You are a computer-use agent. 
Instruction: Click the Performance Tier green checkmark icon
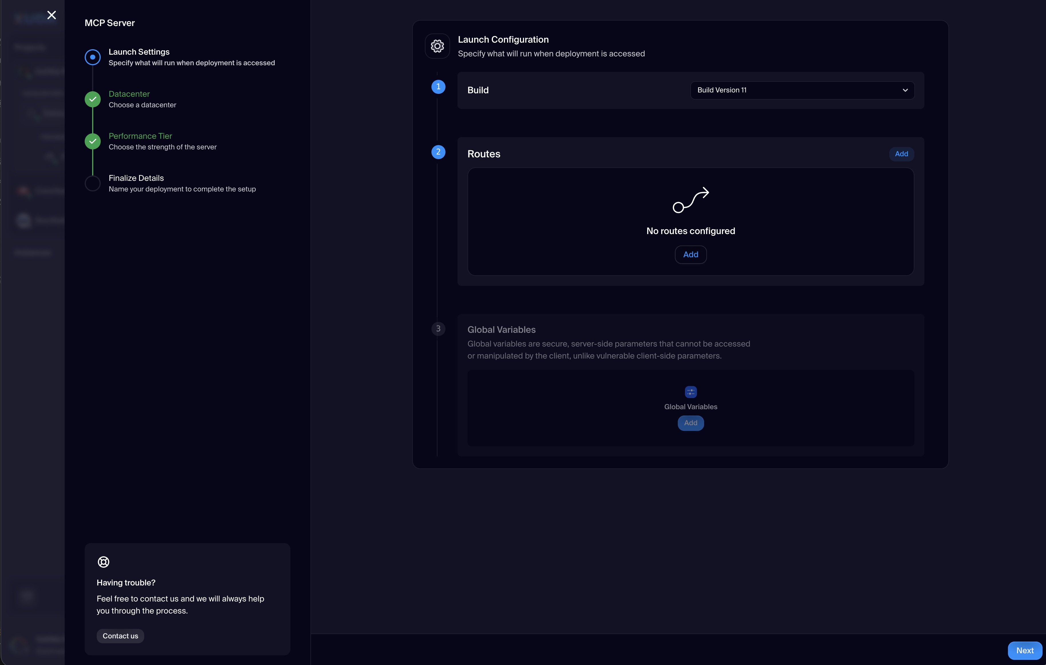tap(92, 142)
